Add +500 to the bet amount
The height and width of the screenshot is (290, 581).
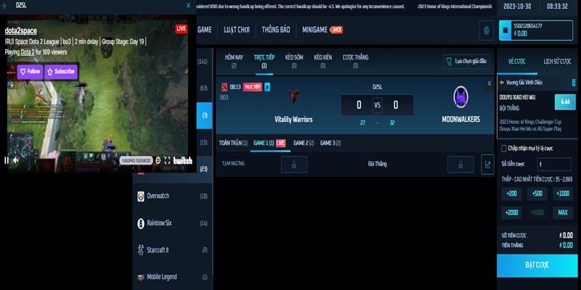(537, 194)
